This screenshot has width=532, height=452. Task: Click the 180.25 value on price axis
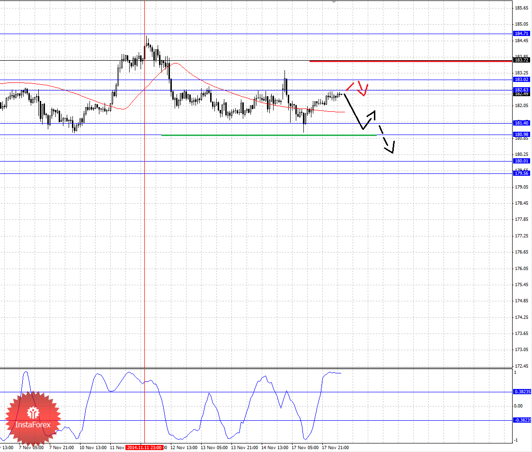tap(522, 154)
